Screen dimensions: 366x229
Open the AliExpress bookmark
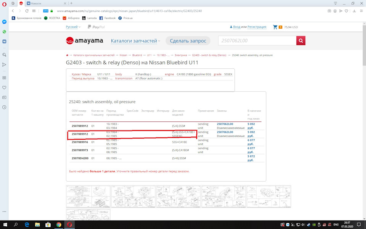tap(71, 18)
